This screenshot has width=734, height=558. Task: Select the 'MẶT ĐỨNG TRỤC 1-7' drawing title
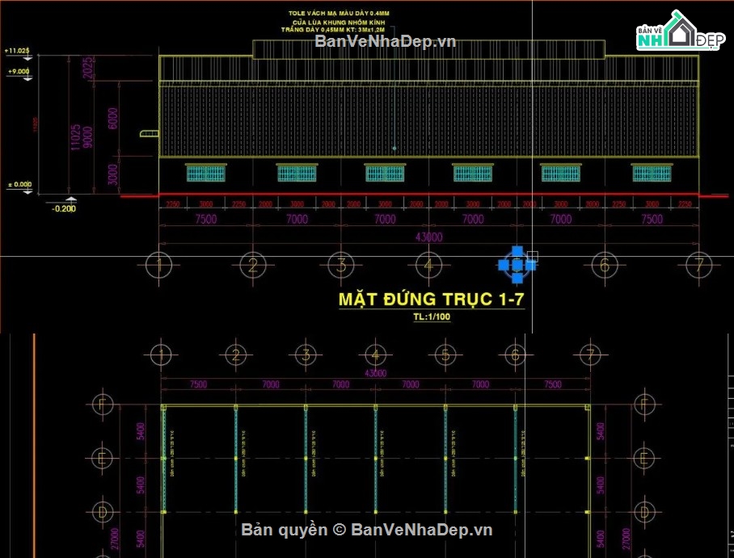pos(431,300)
